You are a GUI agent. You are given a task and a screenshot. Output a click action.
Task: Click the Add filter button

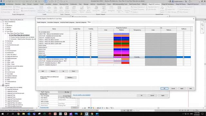point(43,71)
